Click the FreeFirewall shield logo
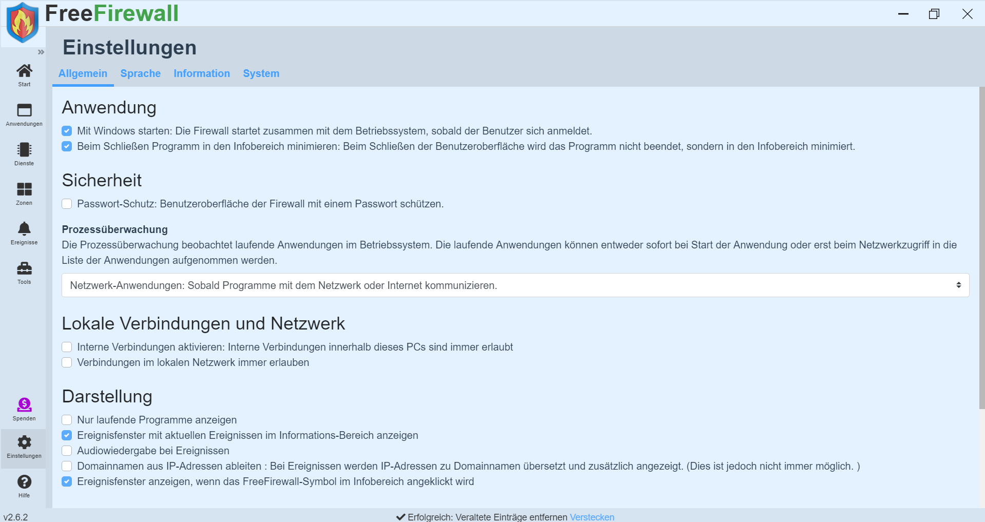985x522 pixels. (x=23, y=23)
